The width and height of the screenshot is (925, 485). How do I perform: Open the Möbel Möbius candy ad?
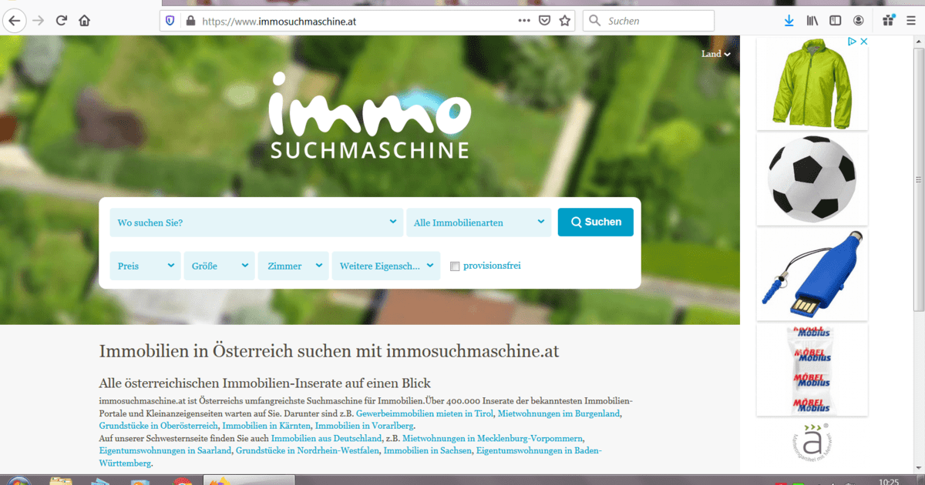pyautogui.click(x=812, y=370)
